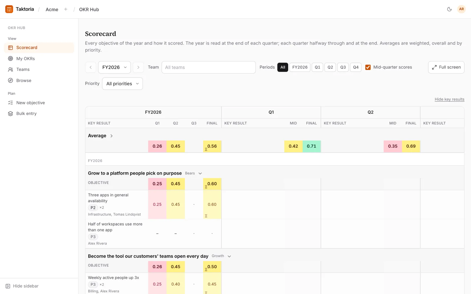Viewport: 471px width, 294px height.
Task: Click the Scorecard sidebar icon
Action: (x=11, y=48)
